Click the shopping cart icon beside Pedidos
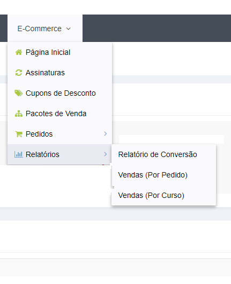The width and height of the screenshot is (231, 284). click(x=19, y=134)
